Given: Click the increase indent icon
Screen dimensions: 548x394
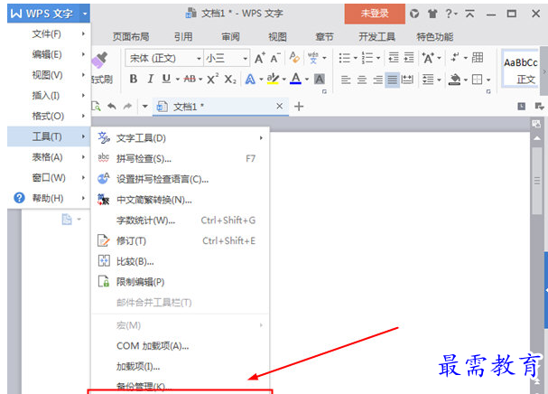Looking at the screenshot, I should coord(409,58).
